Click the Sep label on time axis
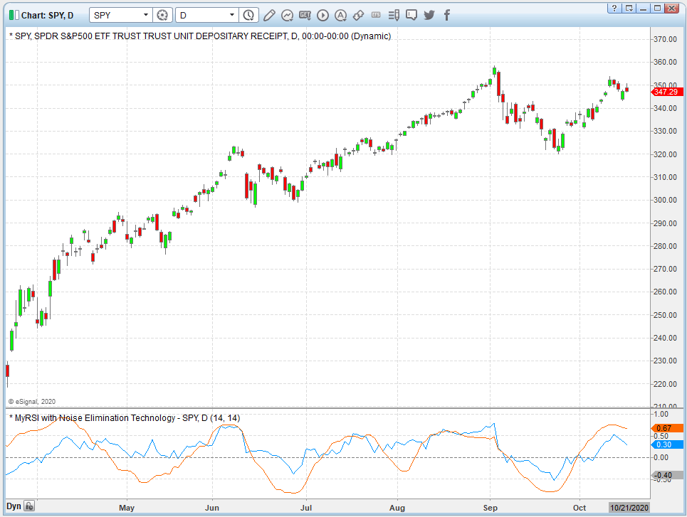The height and width of the screenshot is (517, 687). 491,508
